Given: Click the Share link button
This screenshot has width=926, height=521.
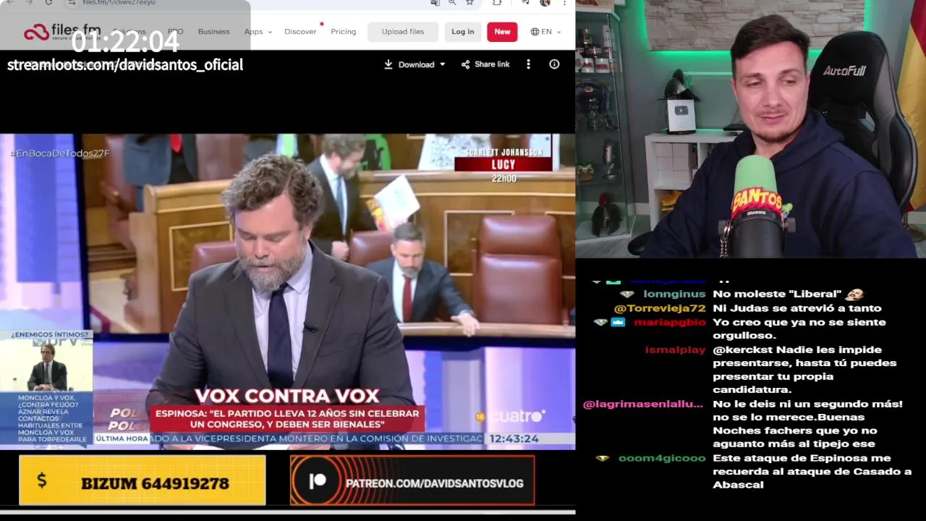Looking at the screenshot, I should click(485, 64).
